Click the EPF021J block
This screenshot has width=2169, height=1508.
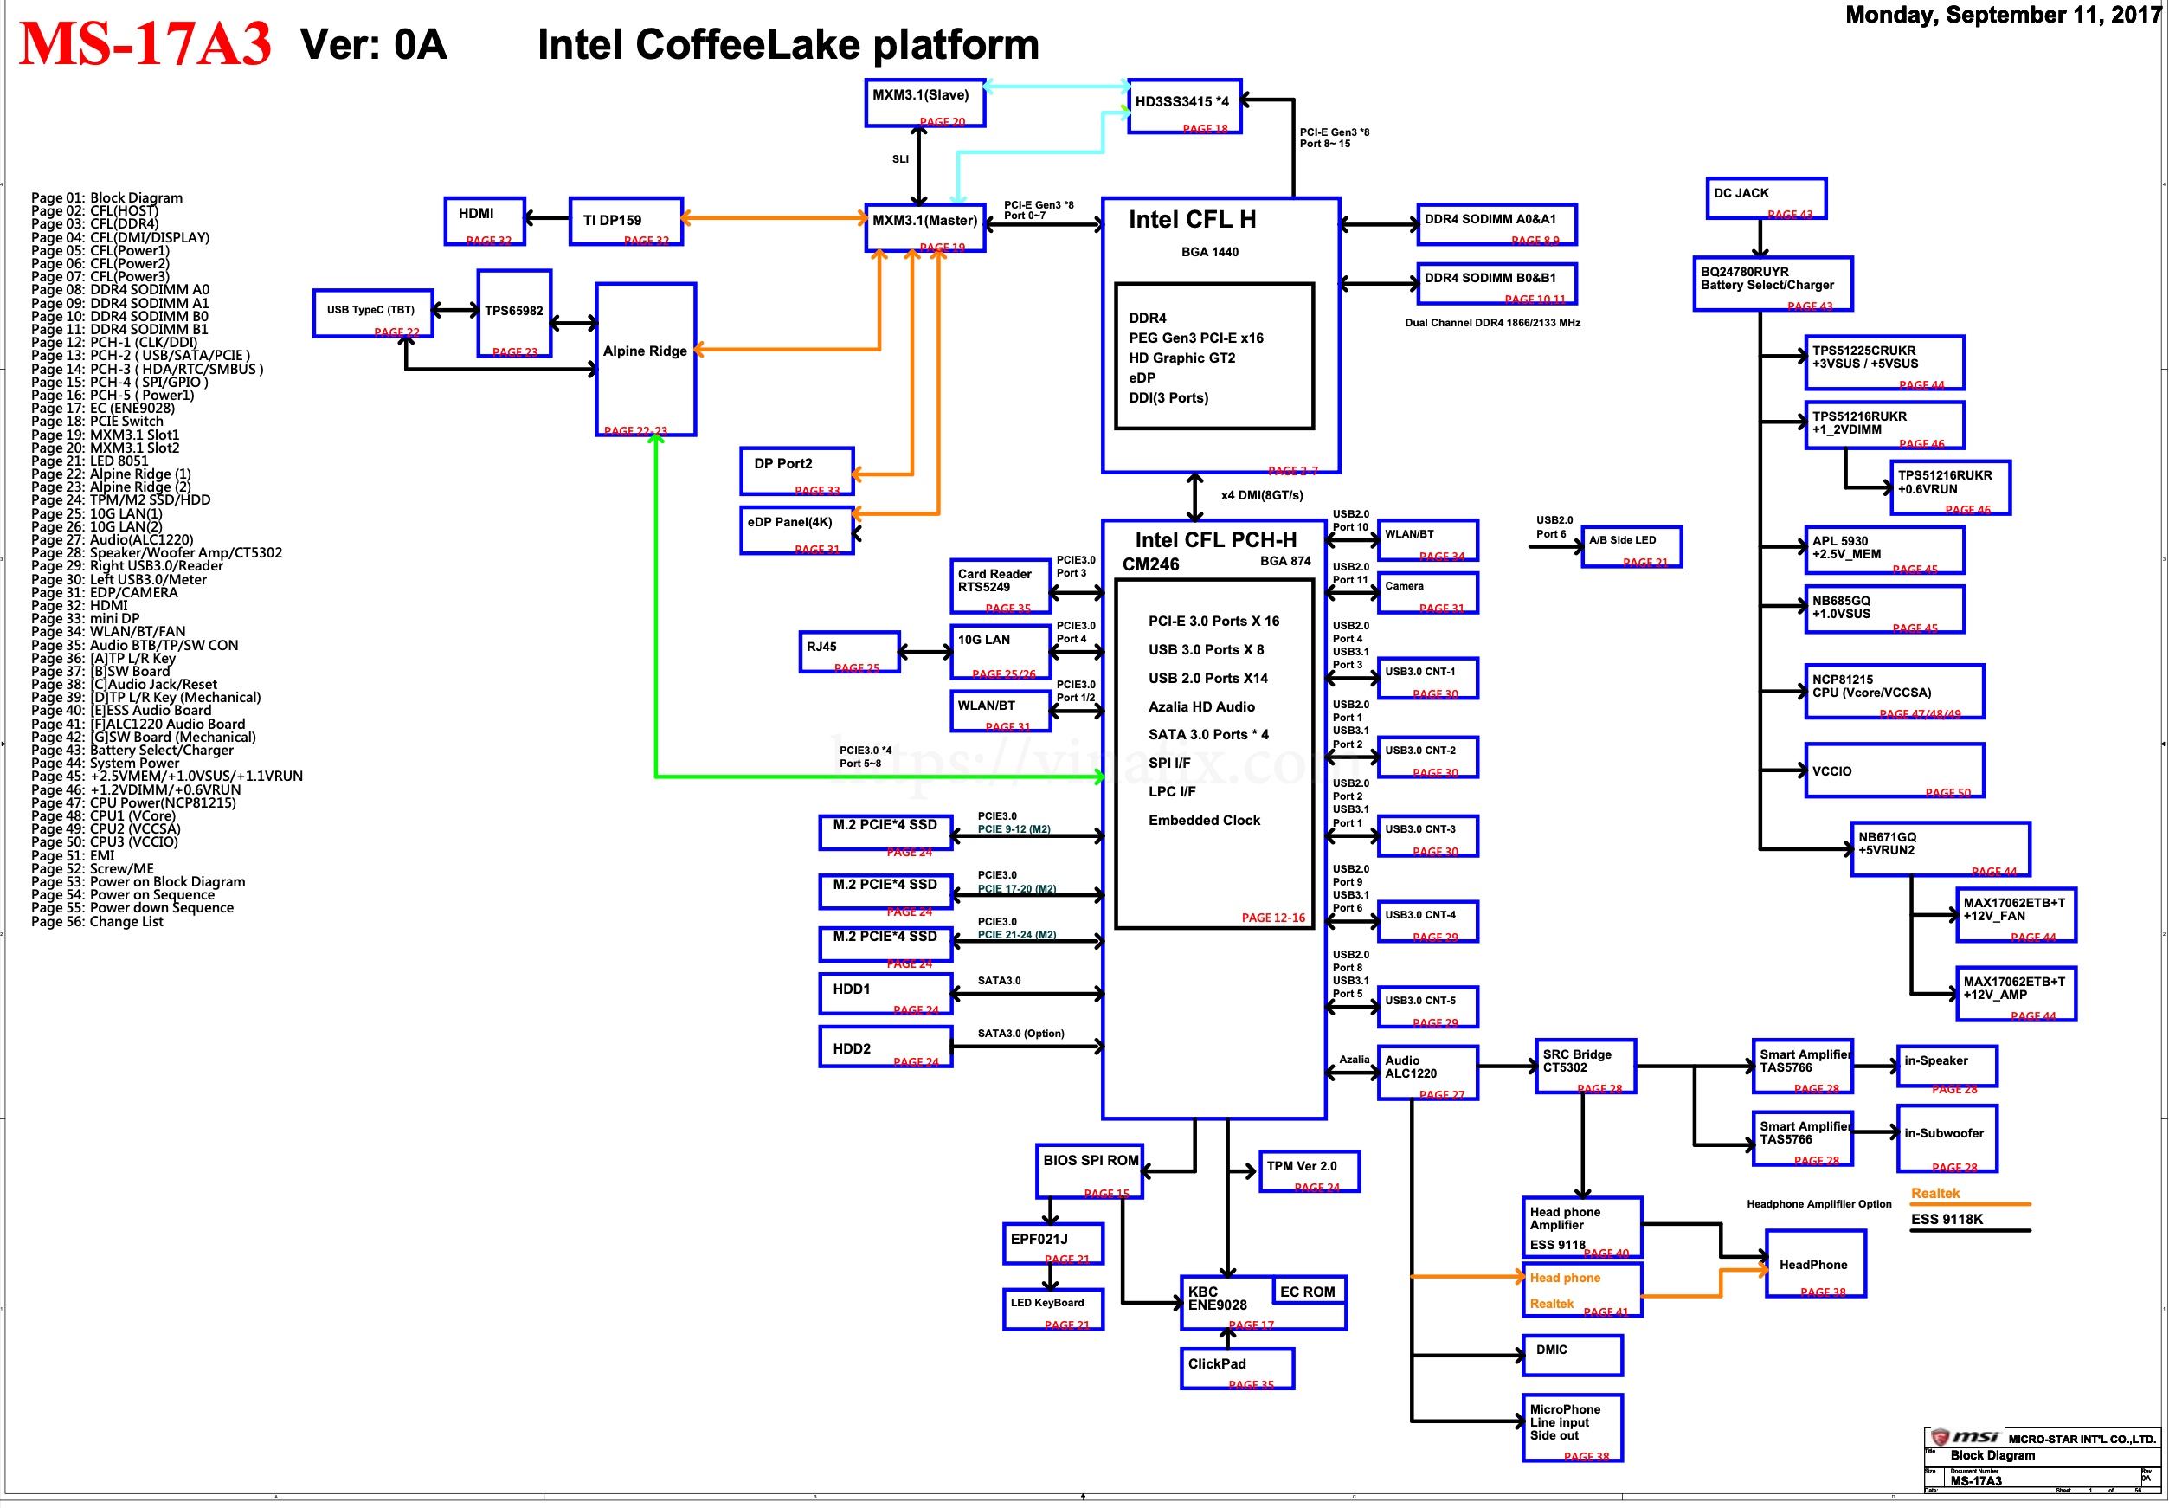[1052, 1243]
